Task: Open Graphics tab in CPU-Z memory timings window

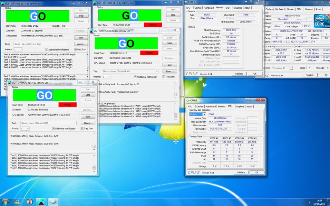Action: (x=238, y=8)
